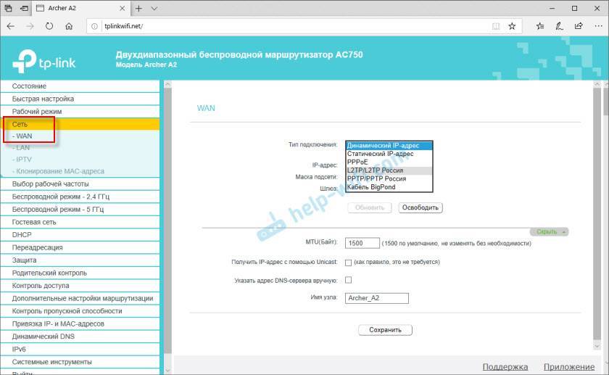609x375 pixels.
Task: Click the browser refresh icon
Action: coord(49,26)
